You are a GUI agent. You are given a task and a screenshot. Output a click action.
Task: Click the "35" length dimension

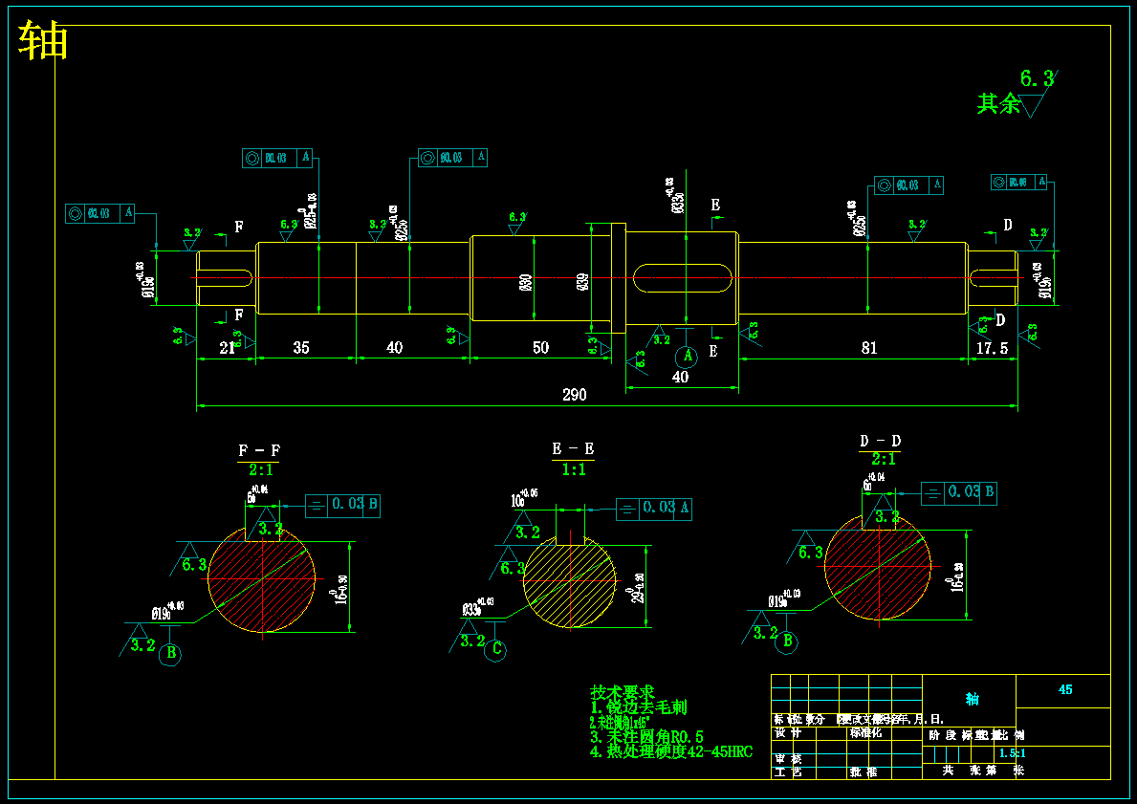pos(301,348)
